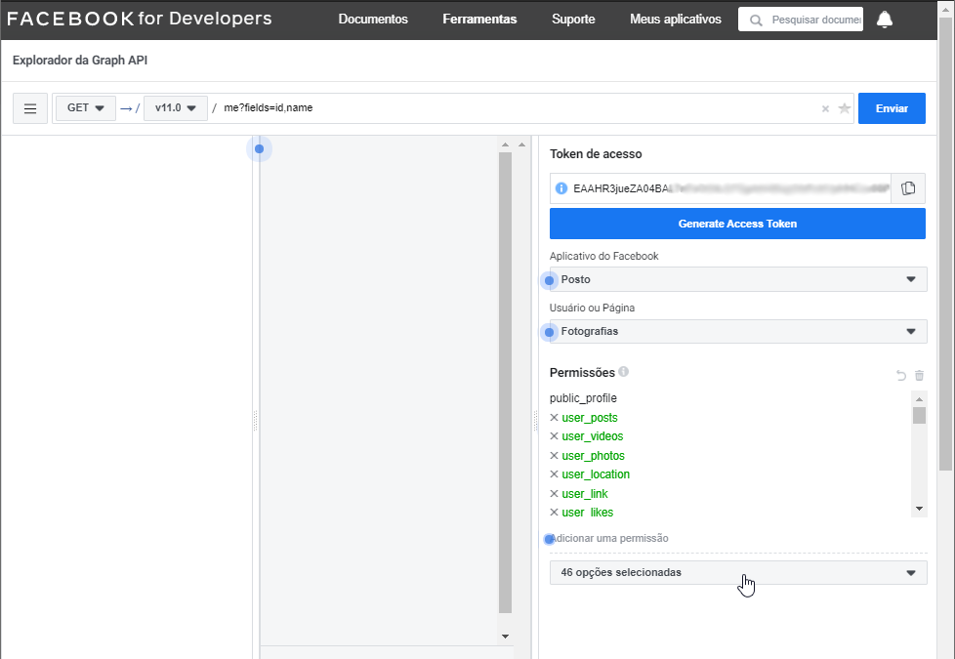955x659 pixels.
Task: Open the Documentos menu
Action: coord(373,20)
